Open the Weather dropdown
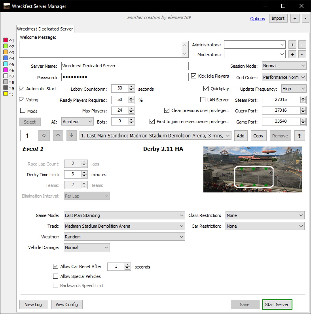Image resolution: width=311 pixels, height=314 pixels. [124, 237]
